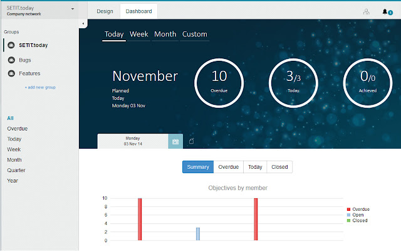The width and height of the screenshot is (401, 251).
Task: Switch to the Design tab
Action: click(105, 11)
